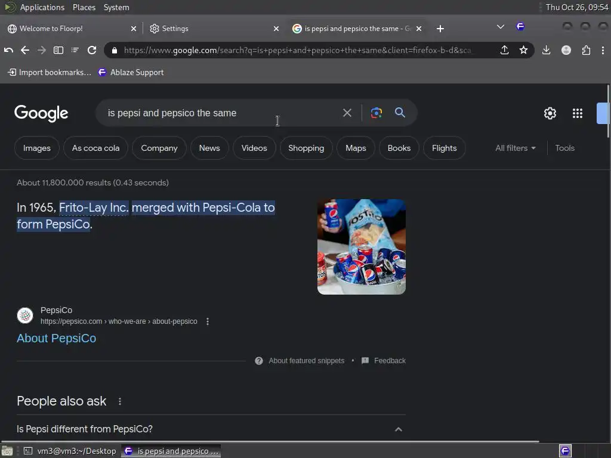The width and height of the screenshot is (611, 458).
Task: Open the extensions puzzle icon
Action: click(586, 50)
